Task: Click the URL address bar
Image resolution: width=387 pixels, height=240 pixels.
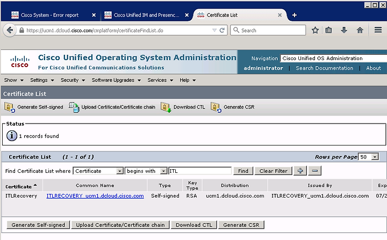Action: (118, 31)
